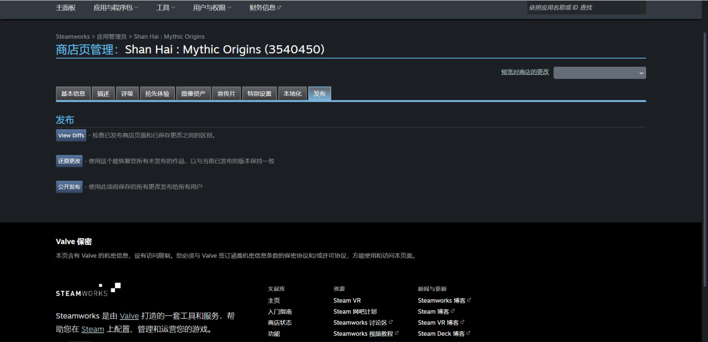Click the 还原更改 button

coord(69,161)
